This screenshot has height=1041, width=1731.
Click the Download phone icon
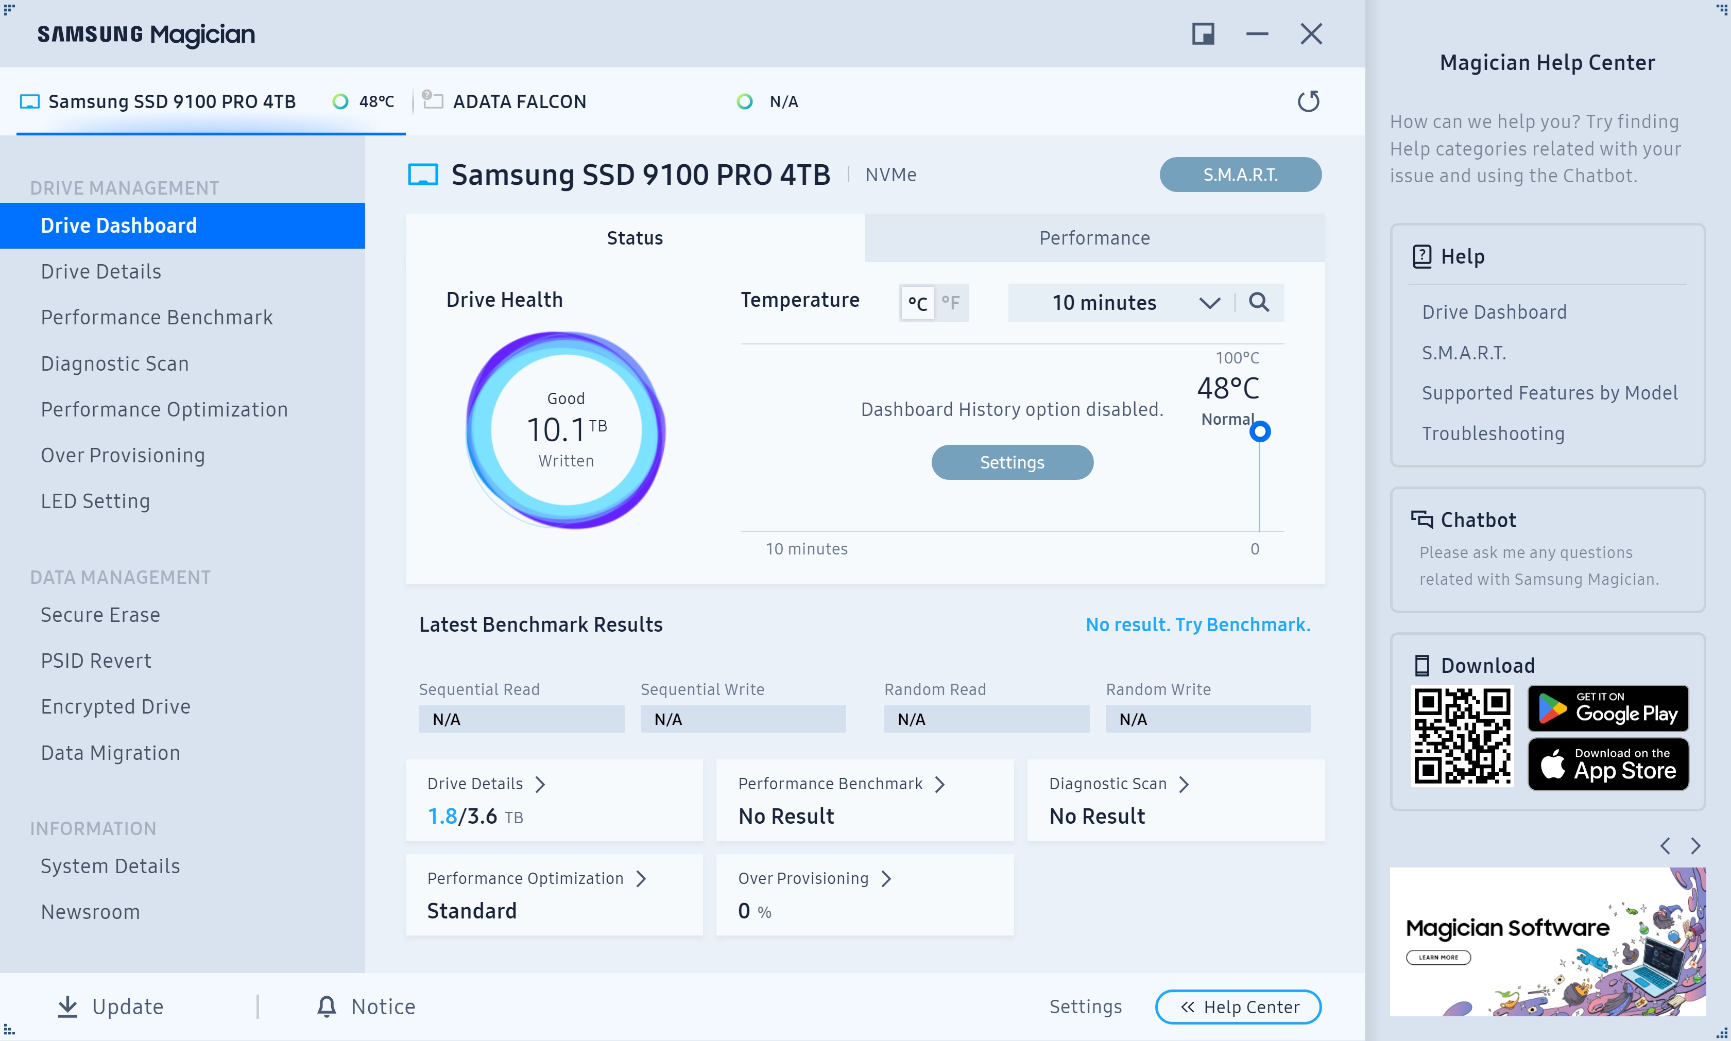click(x=1421, y=665)
